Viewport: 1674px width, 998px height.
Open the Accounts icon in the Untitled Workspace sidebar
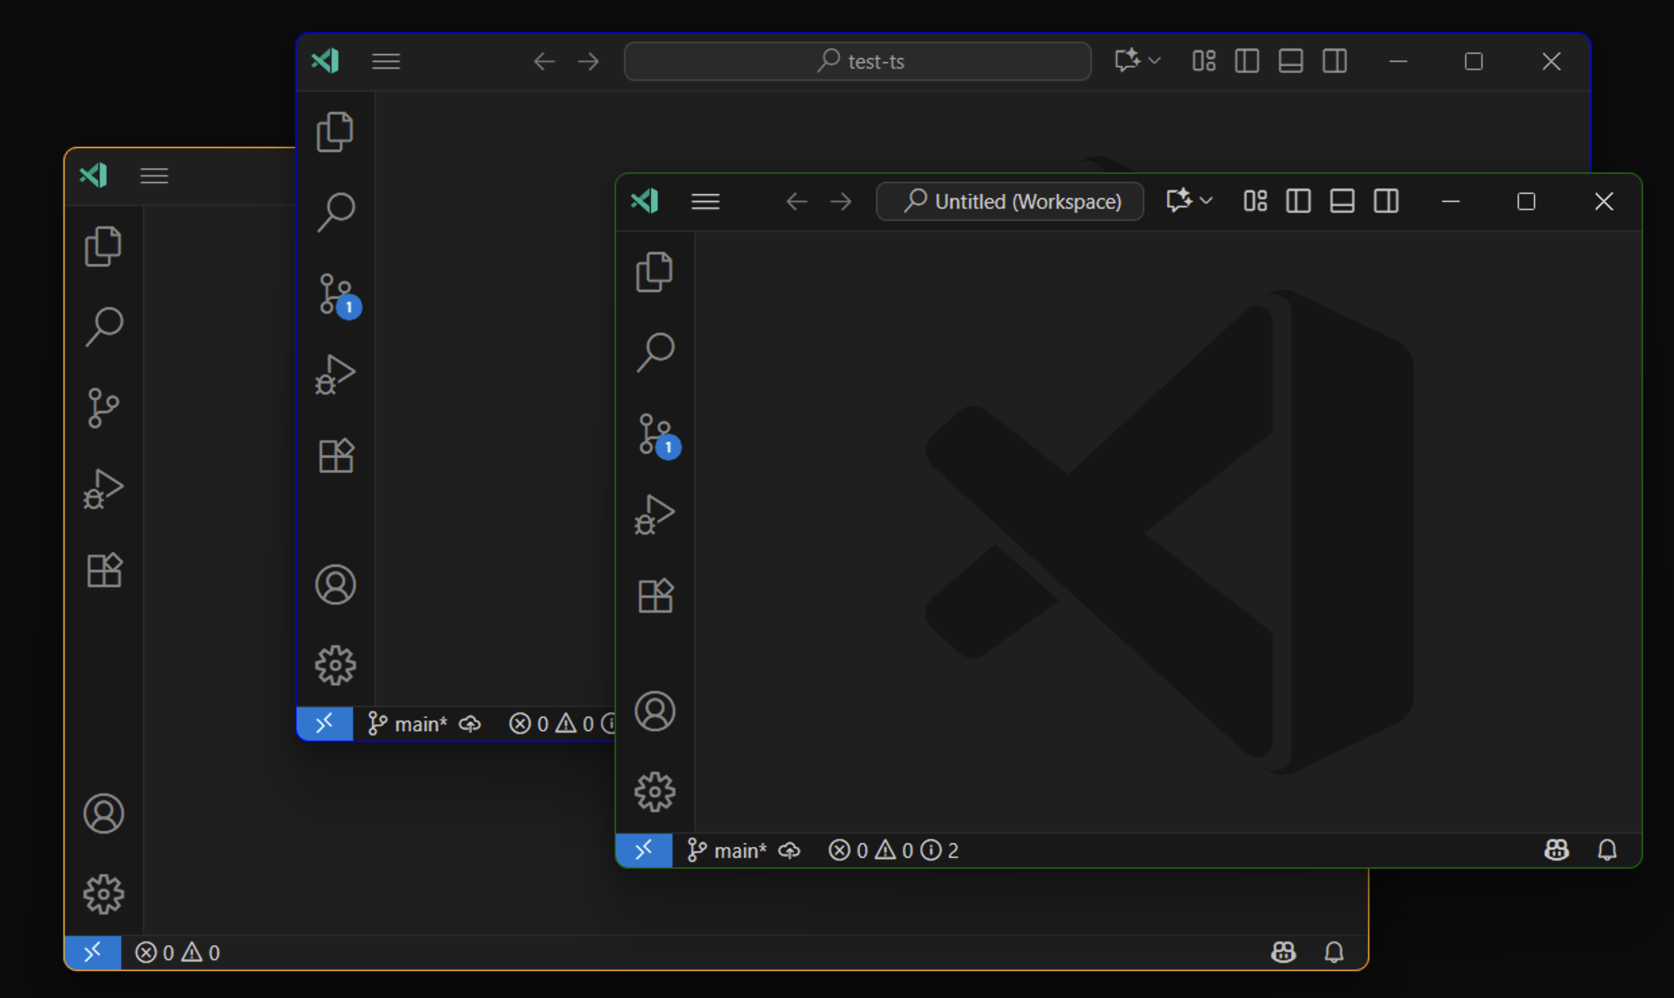click(x=654, y=712)
